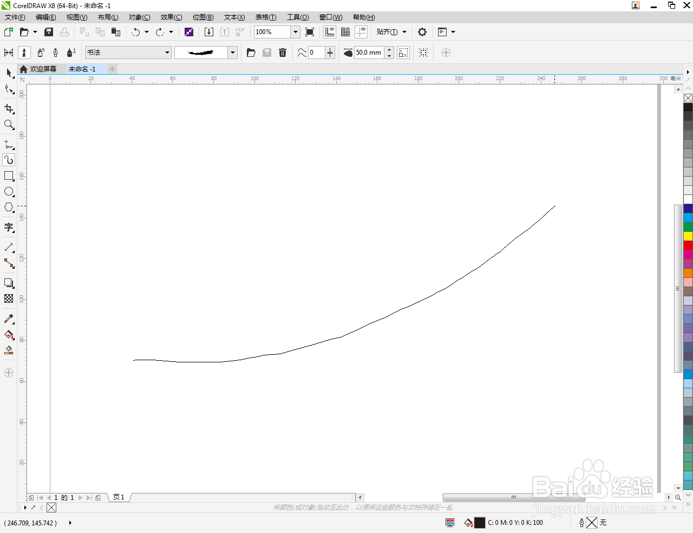Select the Ellipse tool
The image size is (693, 533).
(9, 192)
